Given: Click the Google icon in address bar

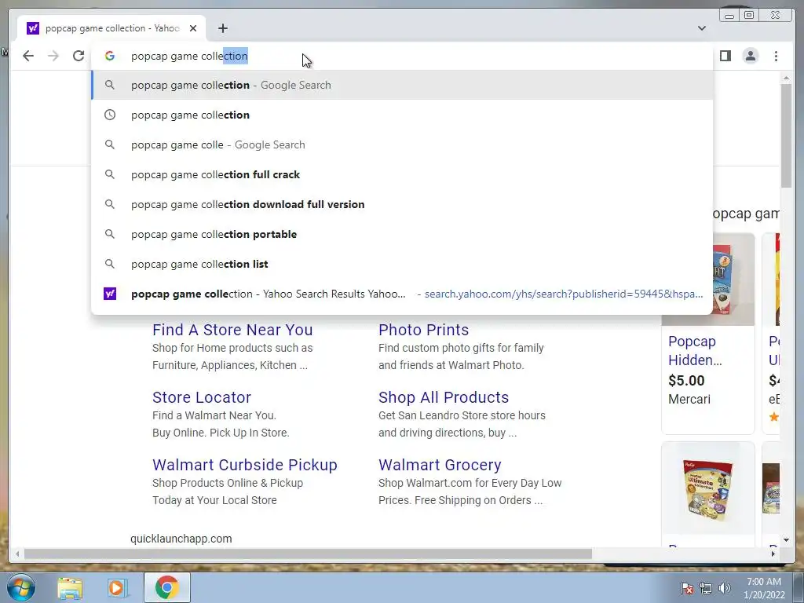Looking at the screenshot, I should click(110, 56).
